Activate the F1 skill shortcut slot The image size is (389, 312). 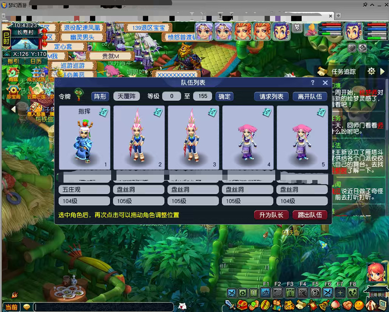265,293
